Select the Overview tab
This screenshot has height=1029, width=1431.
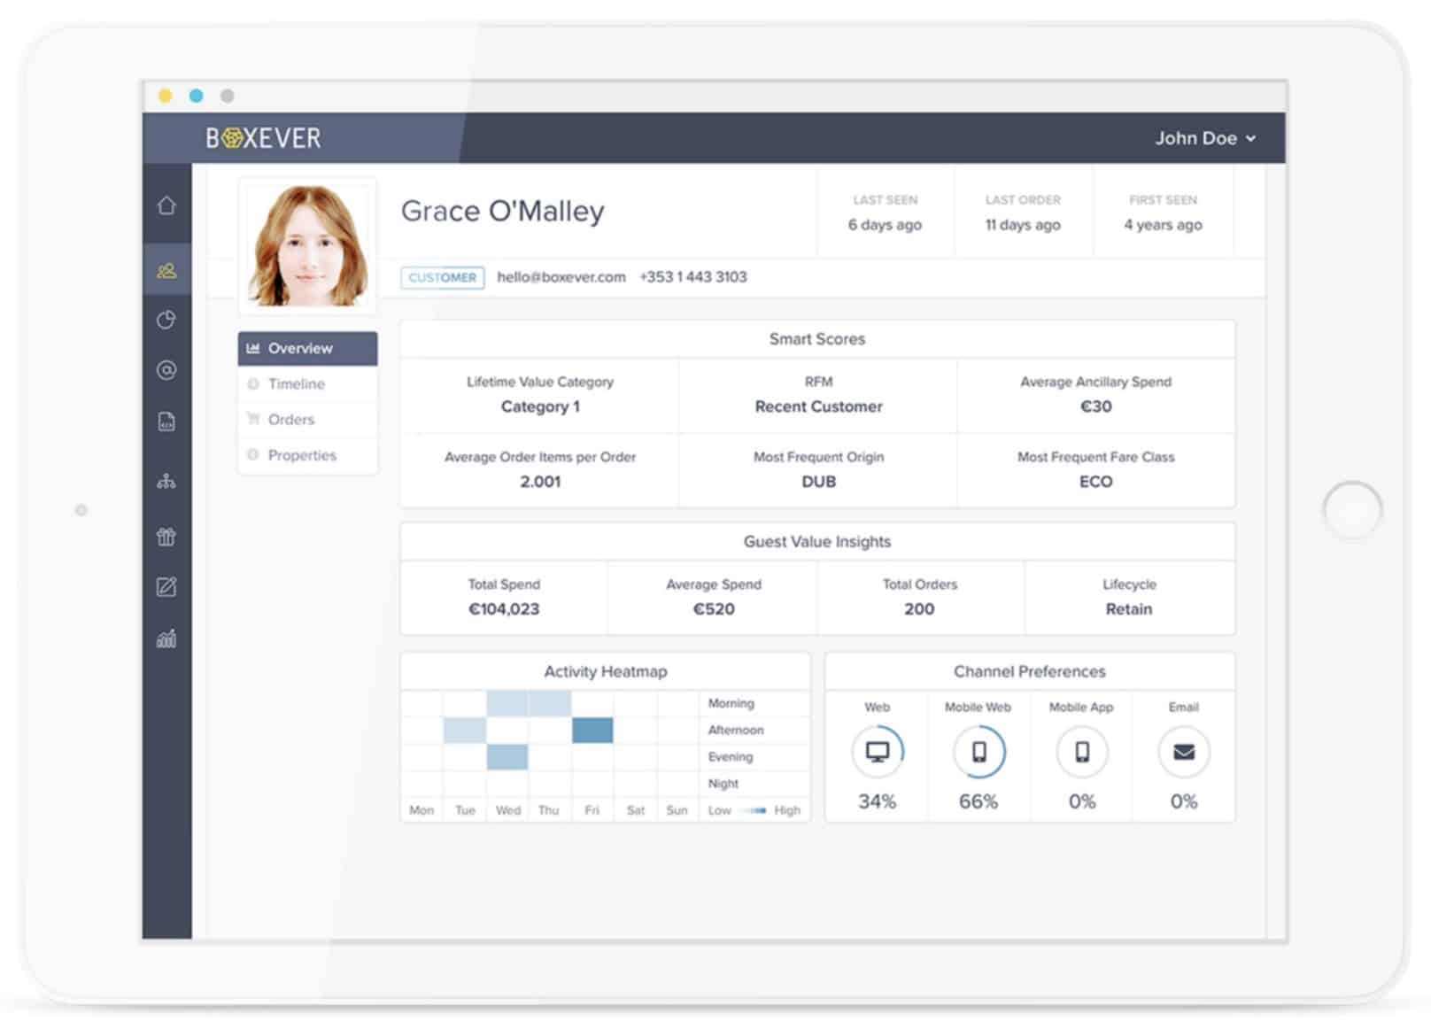tap(307, 348)
